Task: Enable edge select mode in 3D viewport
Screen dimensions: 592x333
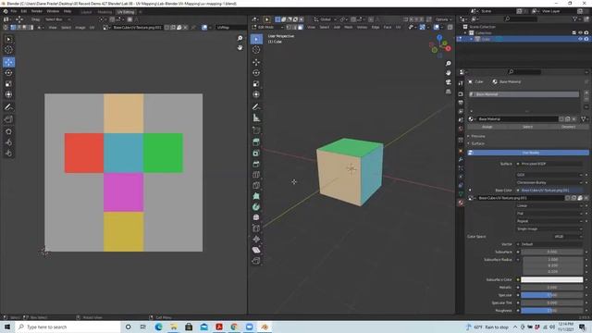Action: click(294, 27)
